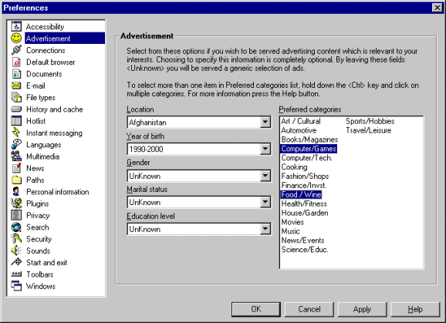Click the OK button

(x=255, y=309)
